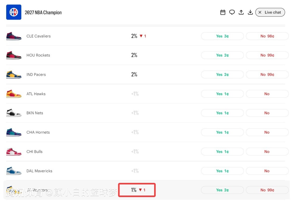Open the HOU Rockets team name
Image resolution: width=291 pixels, height=202 pixels.
(38, 55)
